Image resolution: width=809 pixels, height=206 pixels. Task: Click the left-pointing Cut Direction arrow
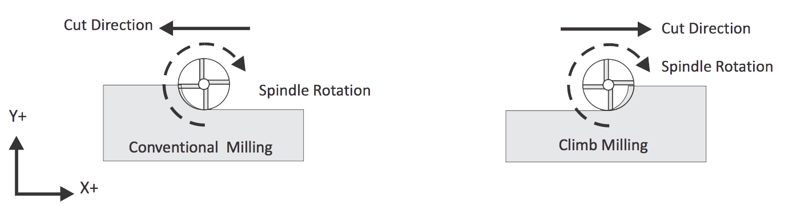204,27
